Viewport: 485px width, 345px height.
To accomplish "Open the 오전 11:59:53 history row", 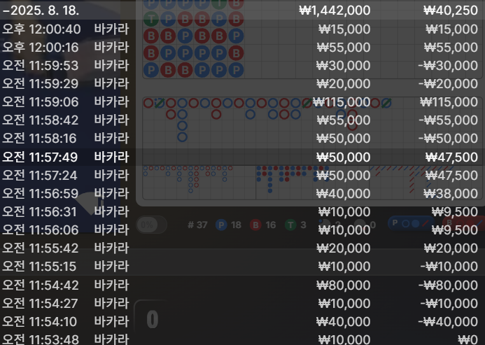I will (x=242, y=66).
